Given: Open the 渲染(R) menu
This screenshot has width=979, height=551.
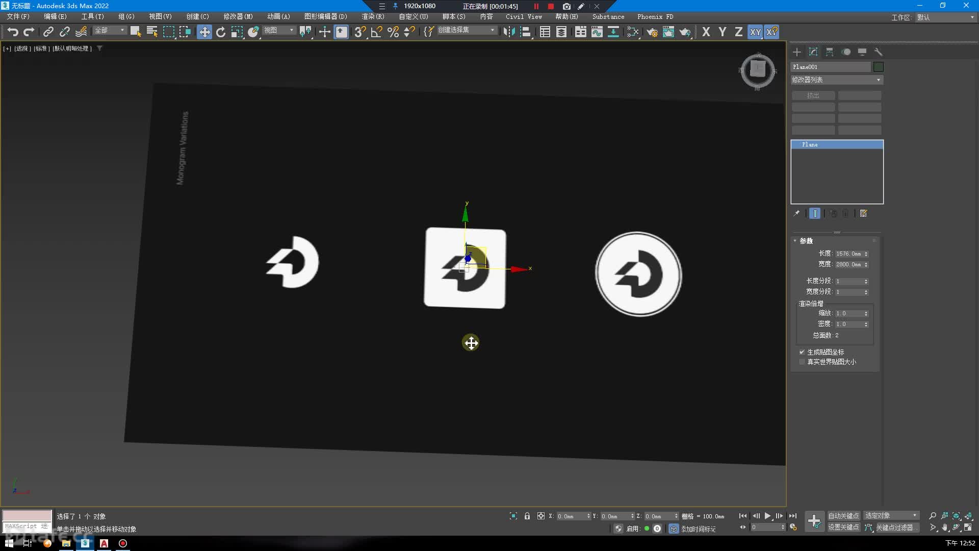Looking at the screenshot, I should click(x=373, y=17).
